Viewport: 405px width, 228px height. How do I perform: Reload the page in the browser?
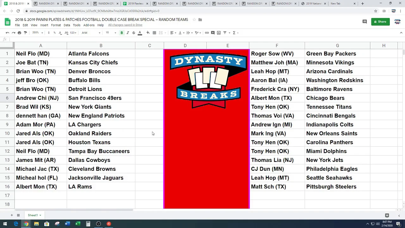[x=18, y=11]
